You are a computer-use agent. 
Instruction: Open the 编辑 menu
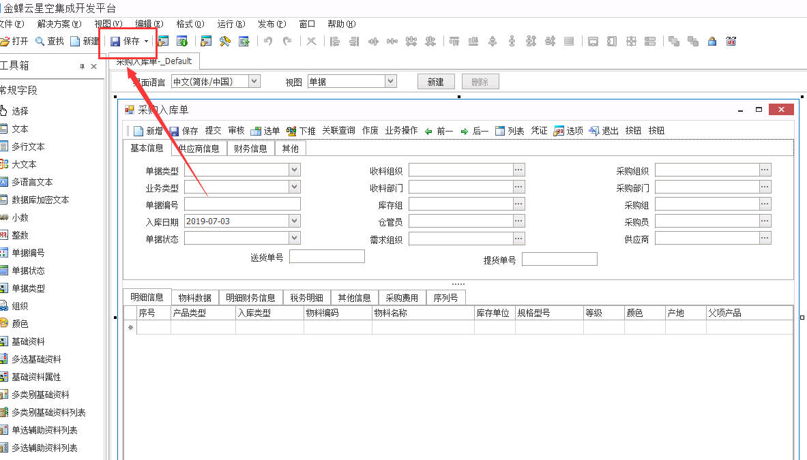[149, 24]
